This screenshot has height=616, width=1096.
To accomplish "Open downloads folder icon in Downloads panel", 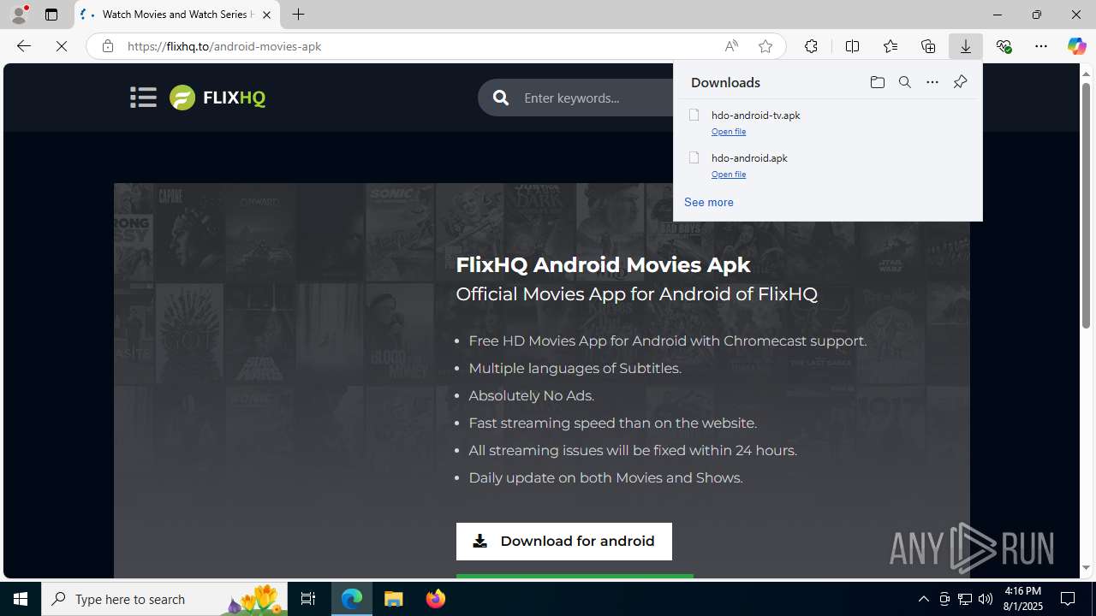I will (x=877, y=82).
